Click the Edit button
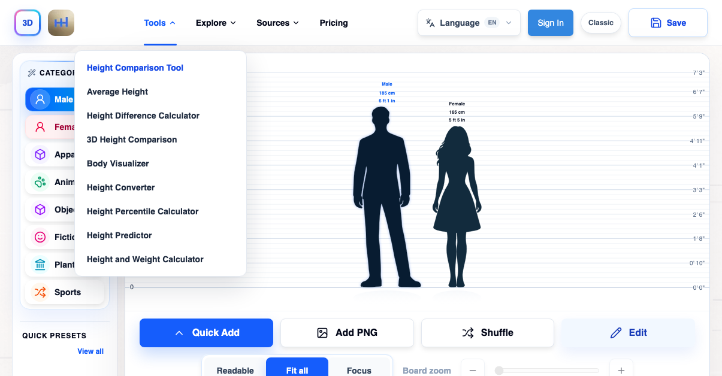 (629, 333)
